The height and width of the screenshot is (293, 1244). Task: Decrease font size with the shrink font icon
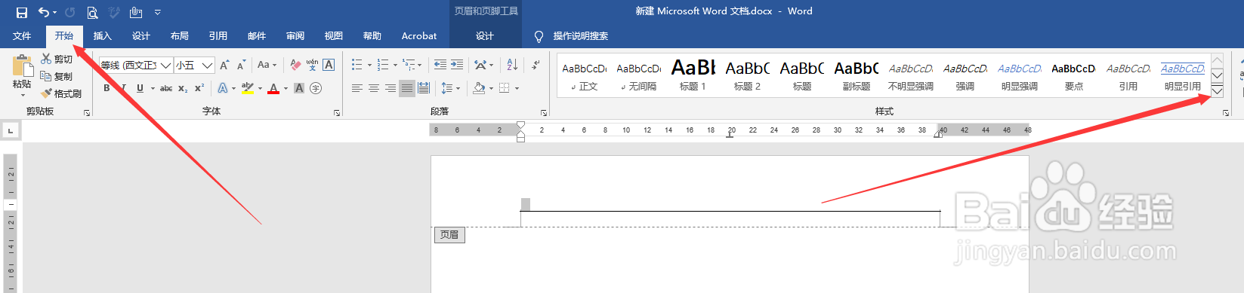[x=241, y=66]
